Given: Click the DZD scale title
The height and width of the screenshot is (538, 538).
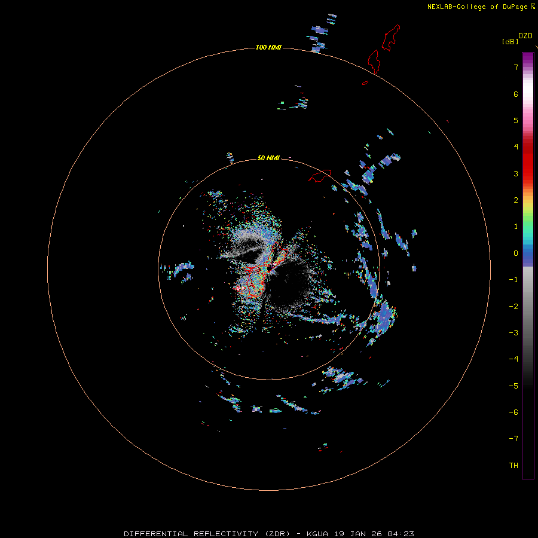Looking at the screenshot, I should pos(525,36).
